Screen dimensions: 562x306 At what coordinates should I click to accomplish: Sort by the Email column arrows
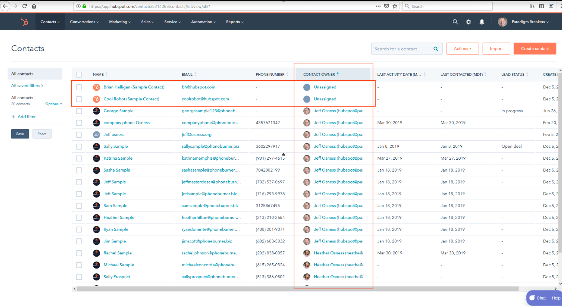coord(195,75)
